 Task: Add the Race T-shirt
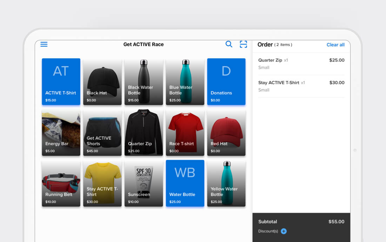click(185, 133)
